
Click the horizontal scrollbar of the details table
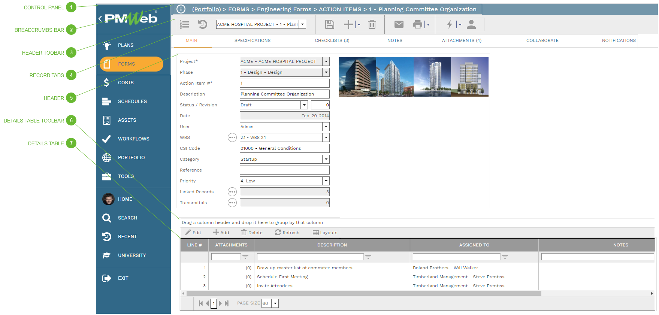pyautogui.click(x=364, y=294)
